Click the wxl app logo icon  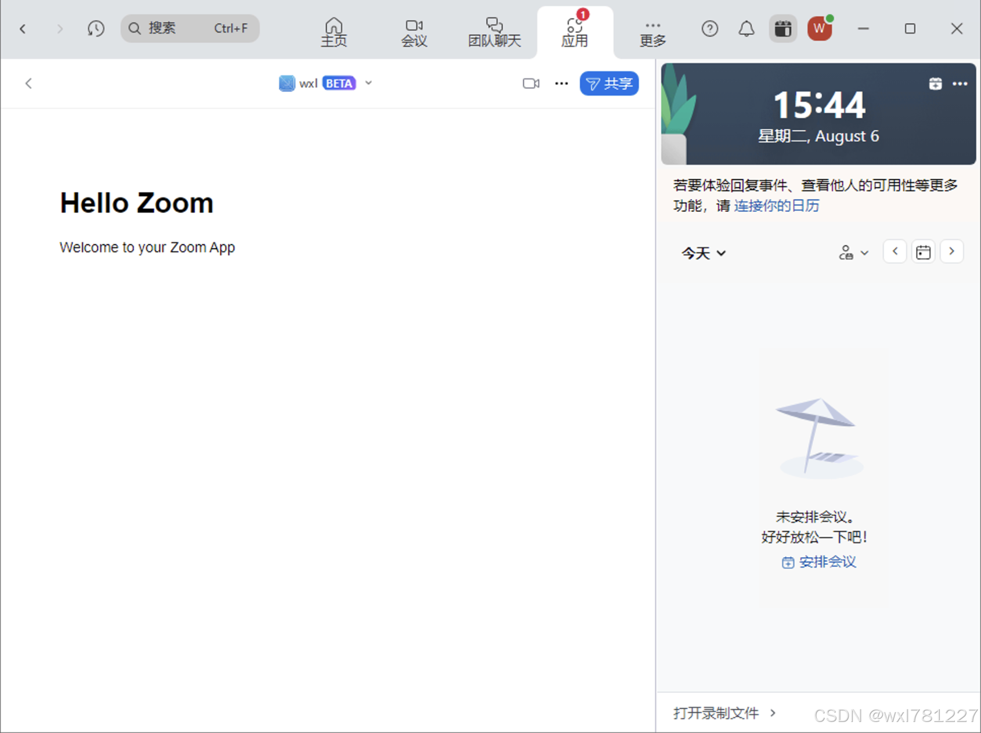(287, 84)
